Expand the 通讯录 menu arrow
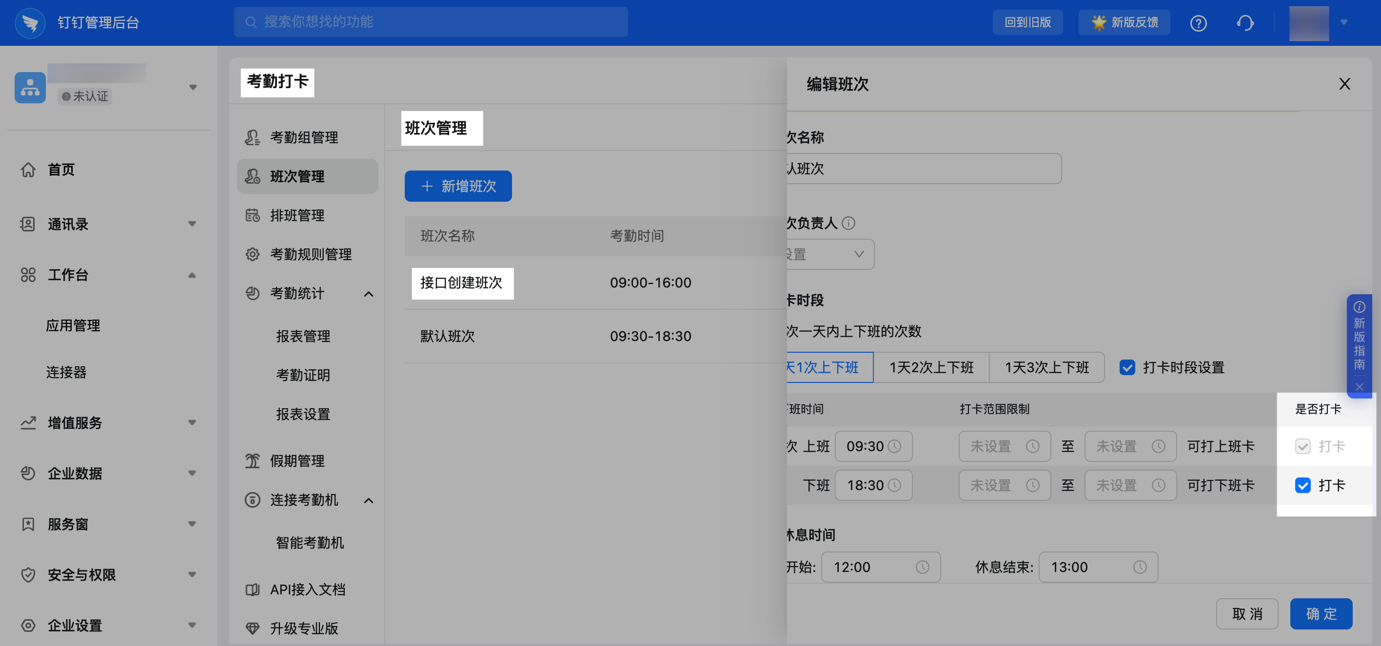The image size is (1381, 646). coord(192,224)
